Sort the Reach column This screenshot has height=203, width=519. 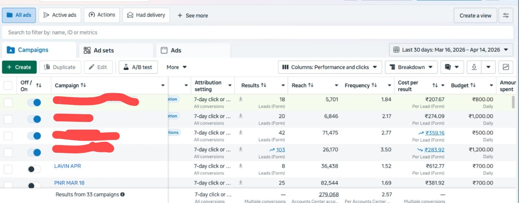[311, 85]
